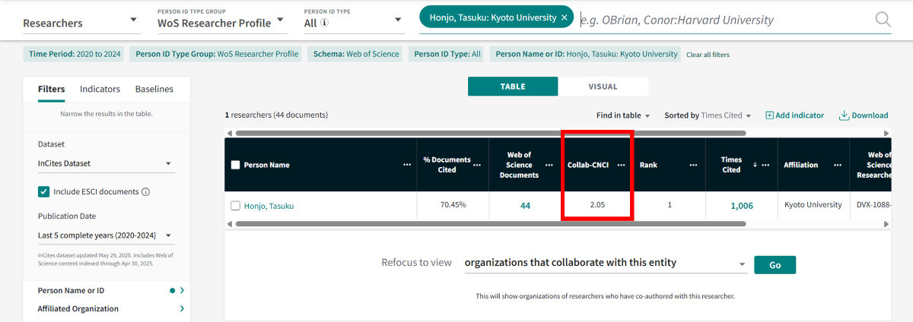This screenshot has height=322, width=913.
Task: Switch to the Visual view tab
Action: tap(603, 87)
